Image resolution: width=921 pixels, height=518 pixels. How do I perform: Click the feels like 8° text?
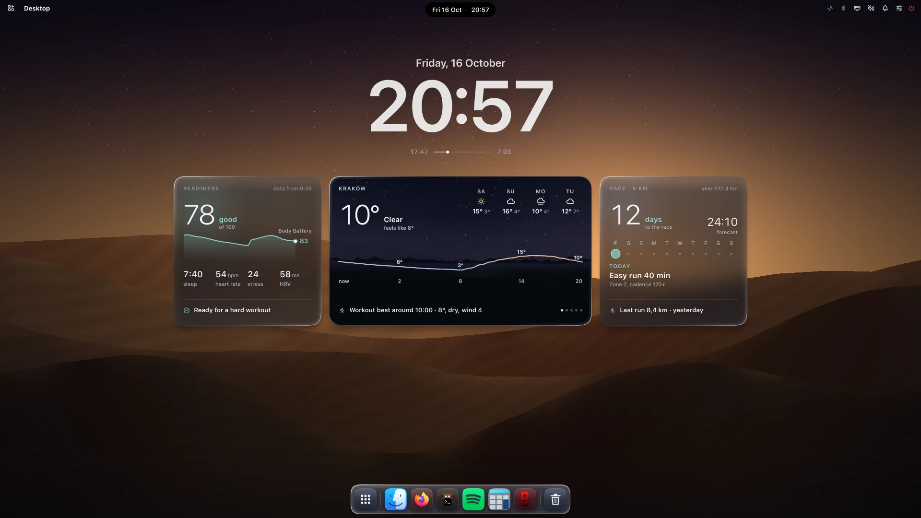click(x=399, y=228)
